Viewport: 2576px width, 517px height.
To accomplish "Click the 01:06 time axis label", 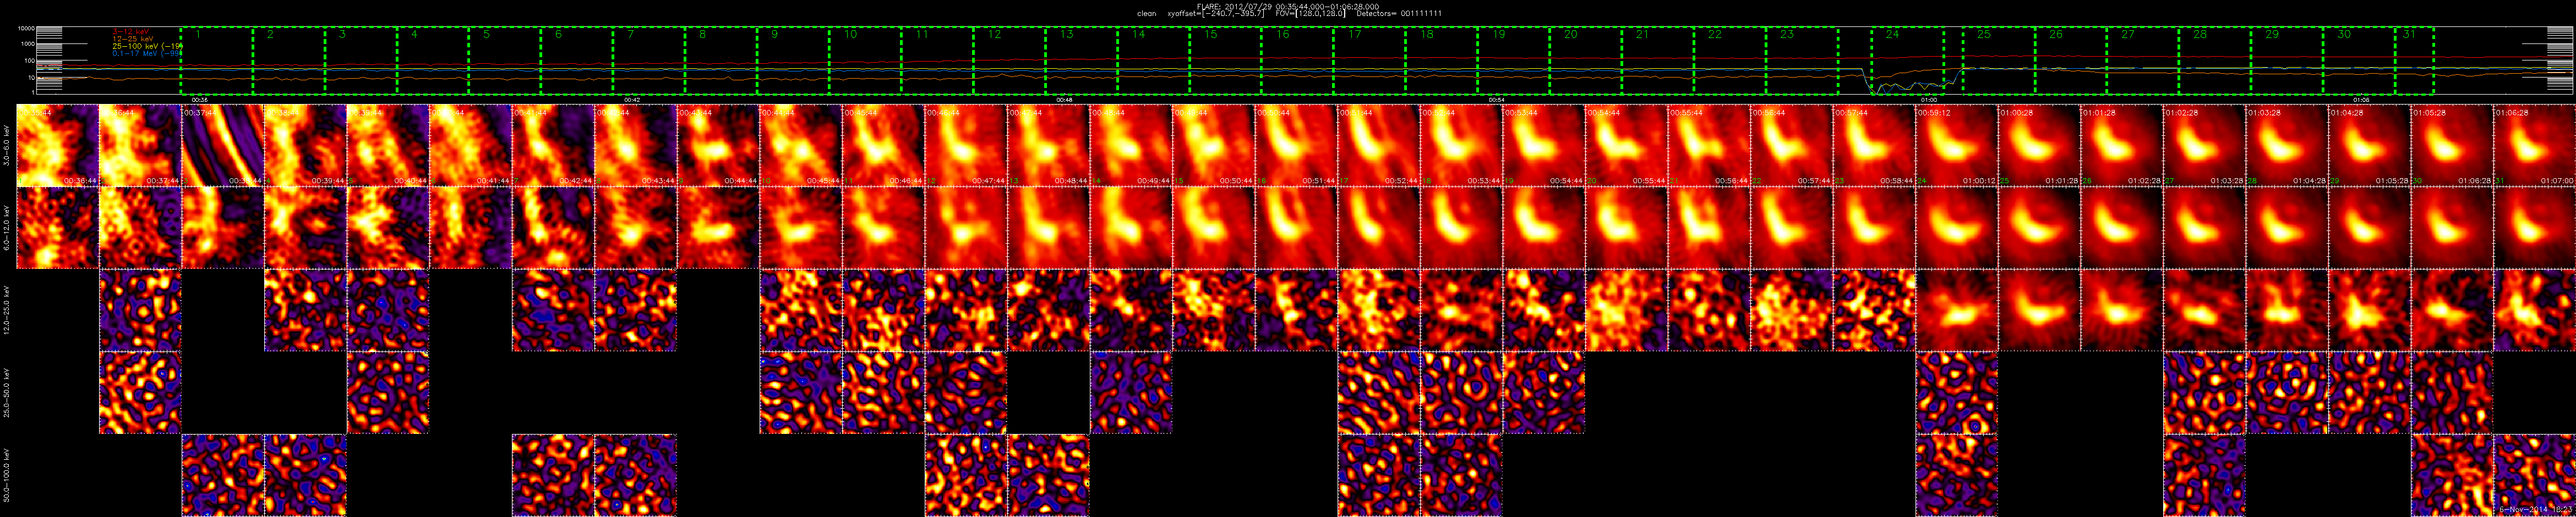I will tap(2360, 100).
